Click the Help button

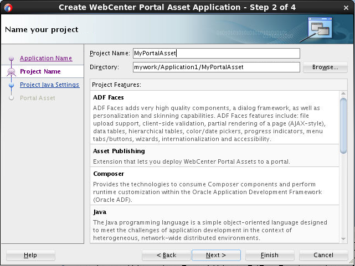click(x=30, y=255)
